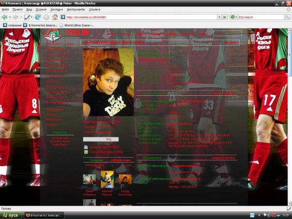This screenshot has width=292, height=219.
Task: Click the VK favicon in the address bar
Action: [x=63, y=17]
